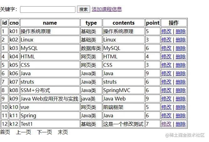Image resolution: width=209 pixels, height=142 pixels.
Task: Click 修改 for the k09 Java Web row
Action: click(166, 99)
